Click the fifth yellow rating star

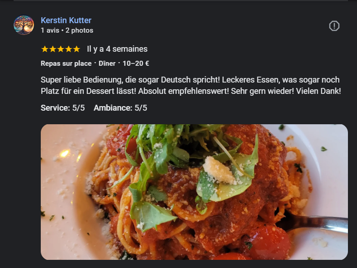(x=77, y=49)
